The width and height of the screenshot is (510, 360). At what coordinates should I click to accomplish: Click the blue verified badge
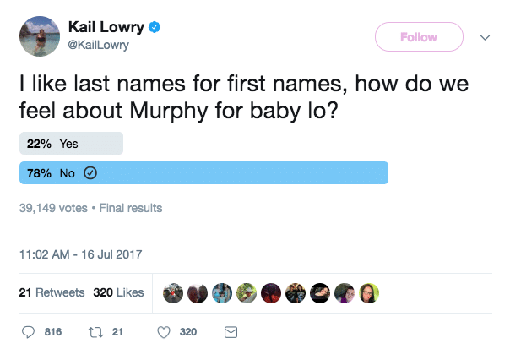click(155, 27)
